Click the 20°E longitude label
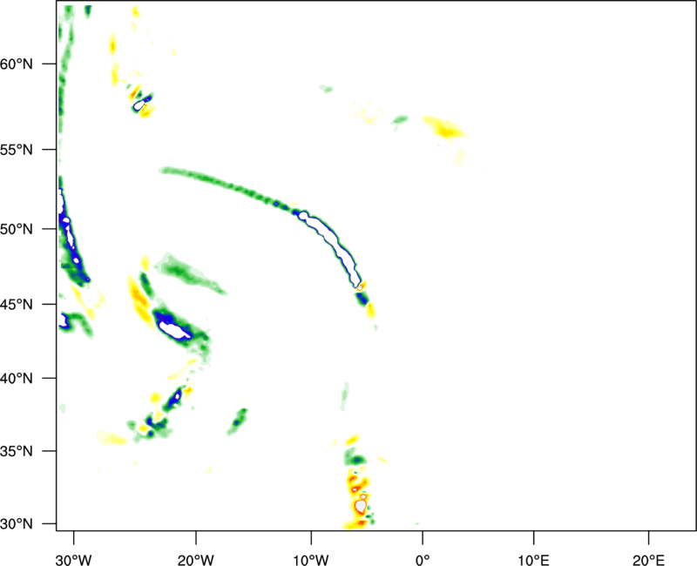Viewport: 697px width, 566px height. [x=648, y=560]
